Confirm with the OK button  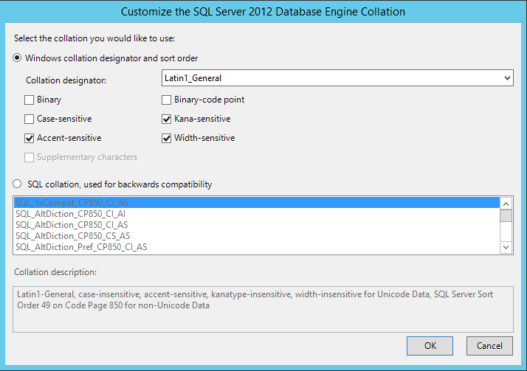pyautogui.click(x=430, y=346)
